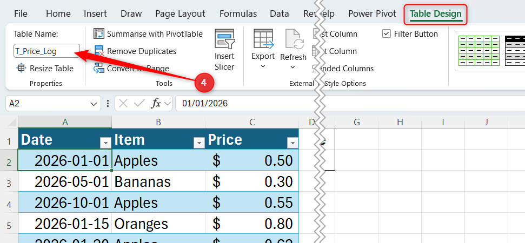
Task: Click Remove Duplicates button
Action: point(135,51)
